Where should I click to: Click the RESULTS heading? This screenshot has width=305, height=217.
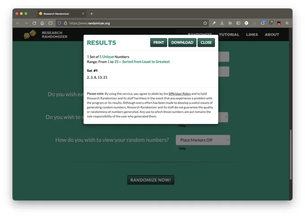101,43
